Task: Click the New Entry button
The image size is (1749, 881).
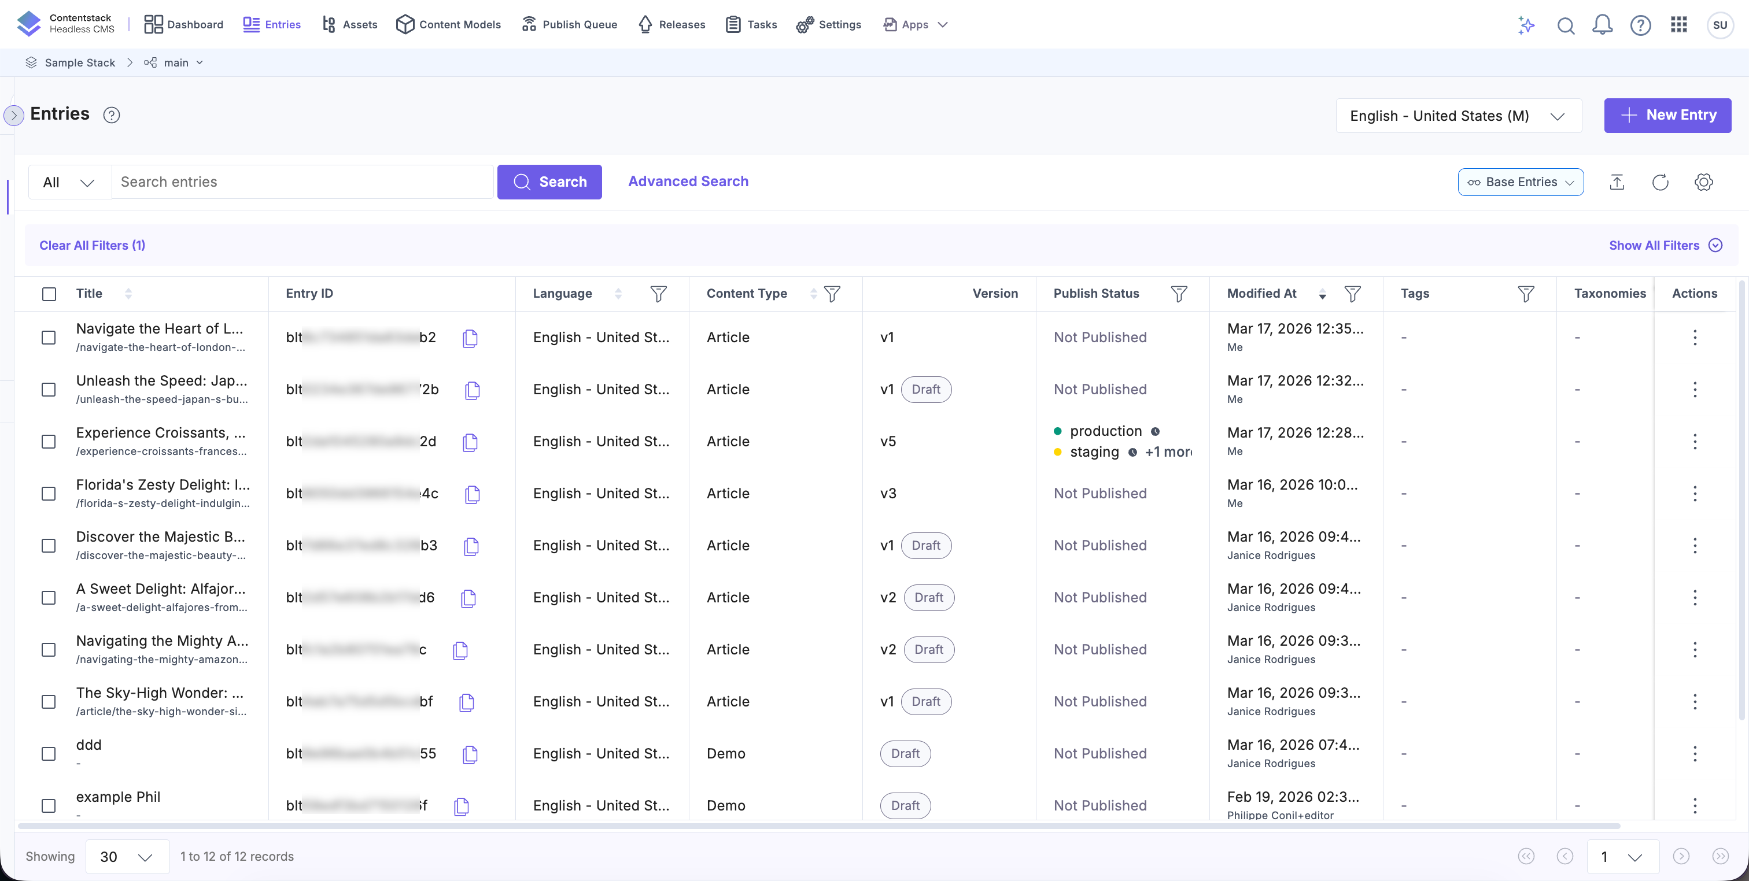Action: (x=1667, y=116)
